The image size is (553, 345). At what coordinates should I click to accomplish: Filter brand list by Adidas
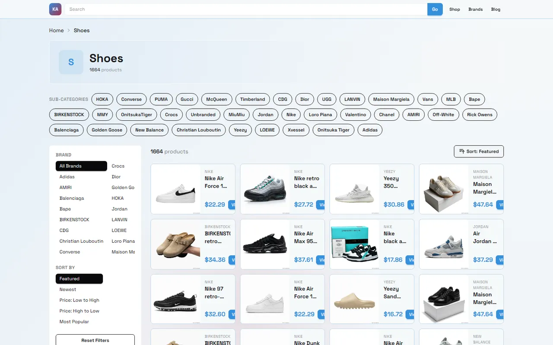tap(81, 177)
